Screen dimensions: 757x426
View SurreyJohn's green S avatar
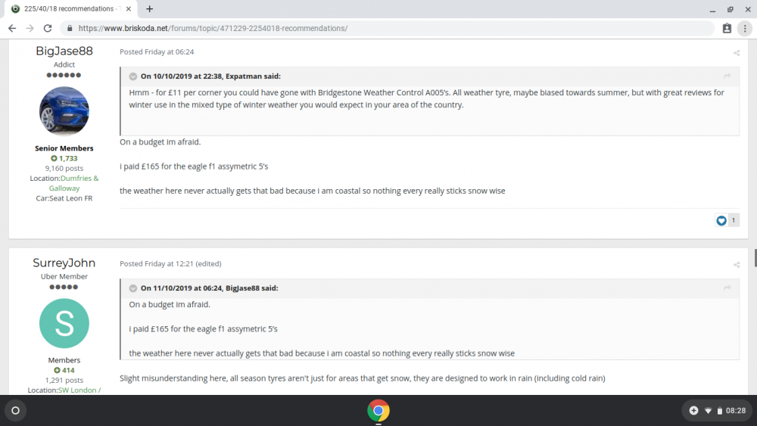click(64, 323)
